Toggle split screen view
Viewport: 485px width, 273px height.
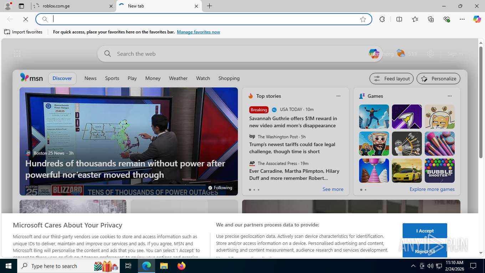pos(399,19)
